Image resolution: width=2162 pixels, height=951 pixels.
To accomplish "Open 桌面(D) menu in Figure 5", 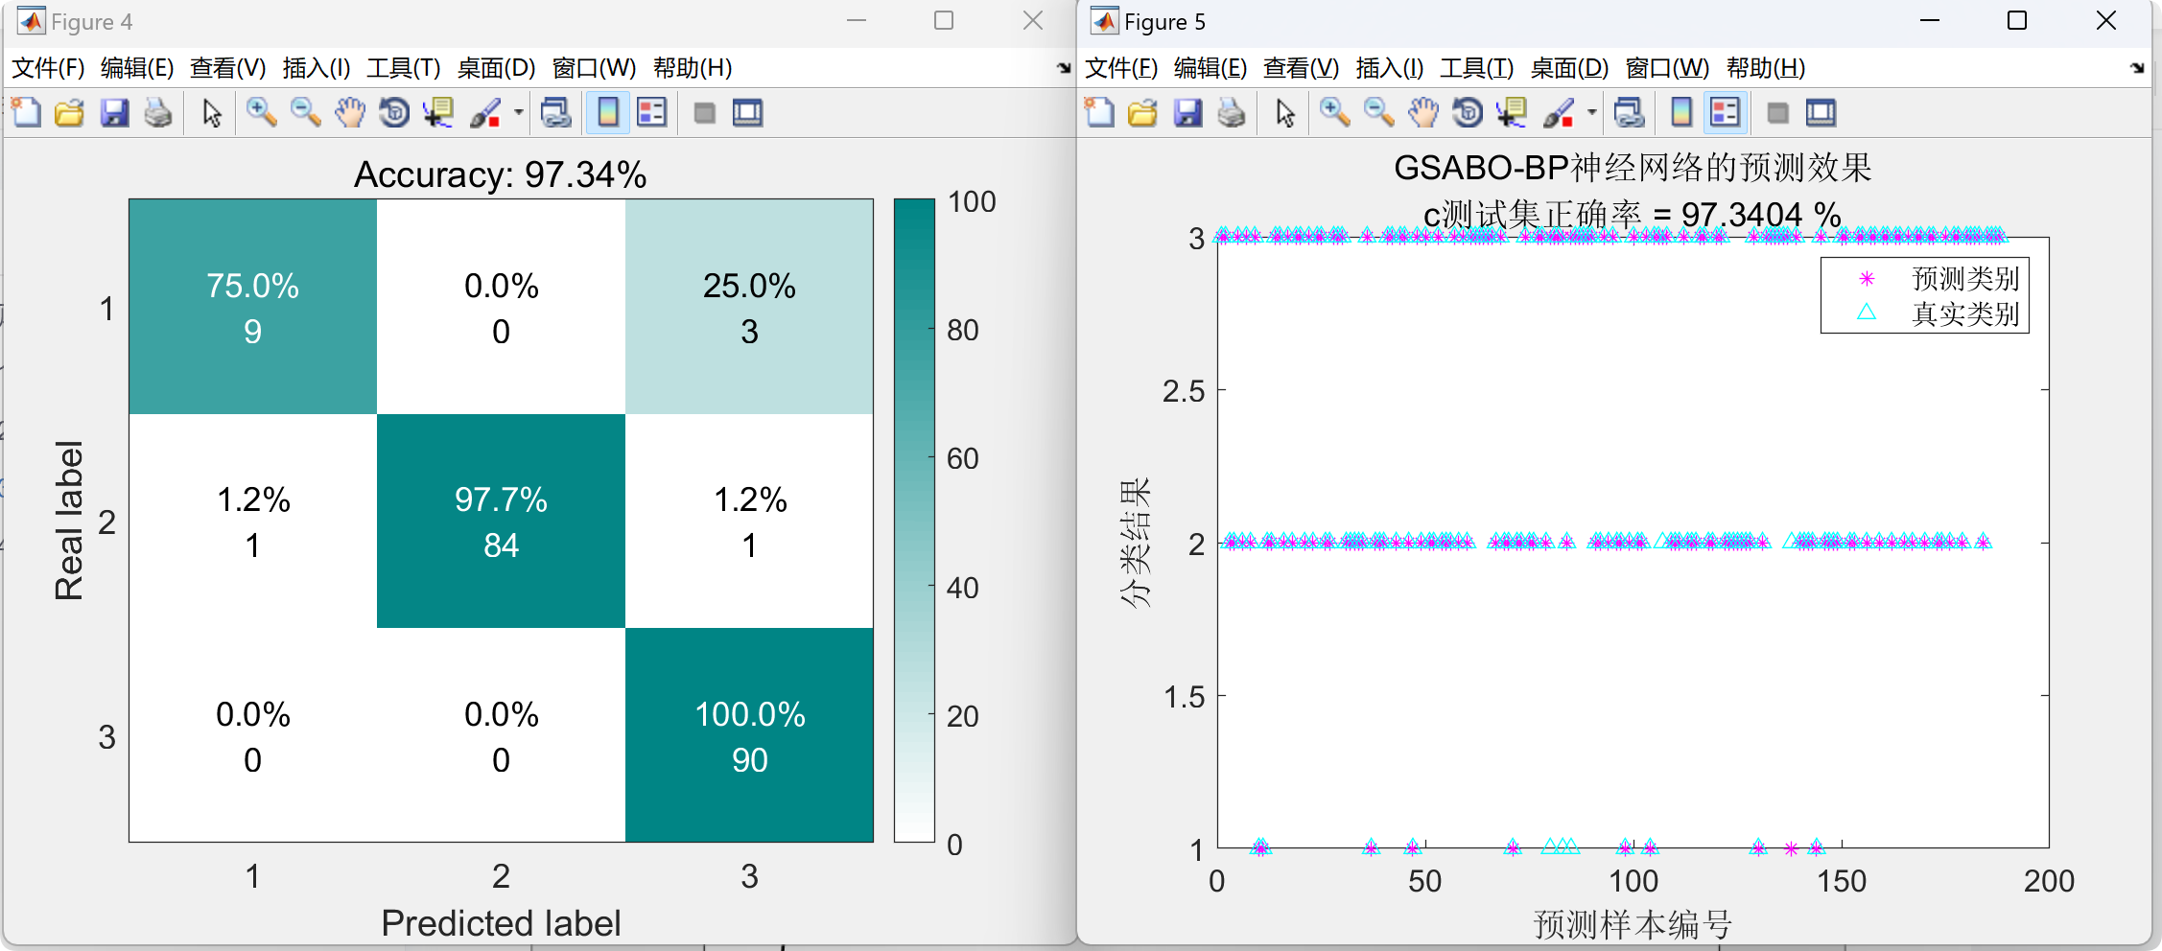I will (1569, 68).
